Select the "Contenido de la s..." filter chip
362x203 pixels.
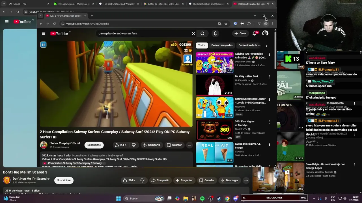pyautogui.click(x=249, y=45)
